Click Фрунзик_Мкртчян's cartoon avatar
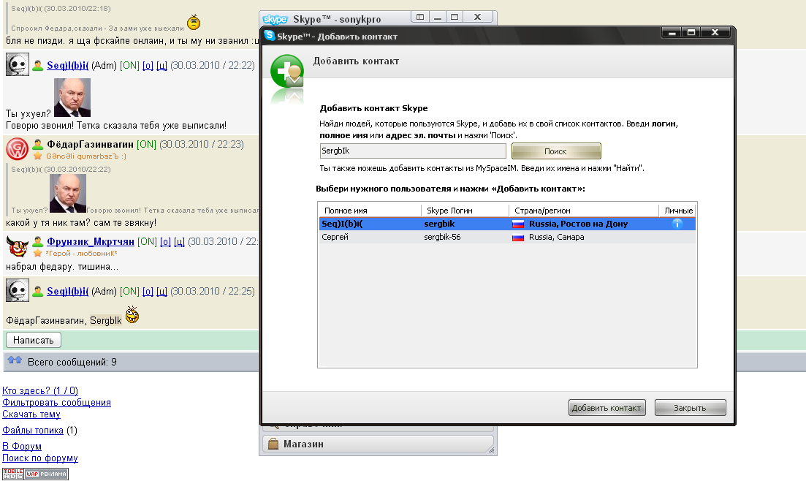The width and height of the screenshot is (806, 481). (x=17, y=246)
